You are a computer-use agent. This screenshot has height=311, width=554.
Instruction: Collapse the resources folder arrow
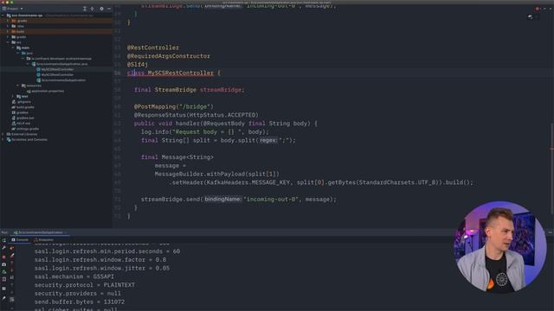[x=17, y=86]
